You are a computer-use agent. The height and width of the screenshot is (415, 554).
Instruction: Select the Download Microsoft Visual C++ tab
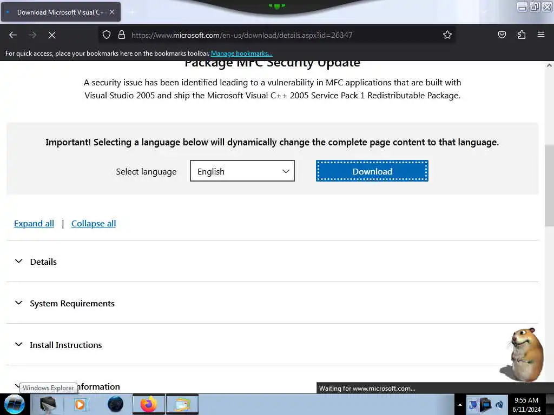point(61,12)
